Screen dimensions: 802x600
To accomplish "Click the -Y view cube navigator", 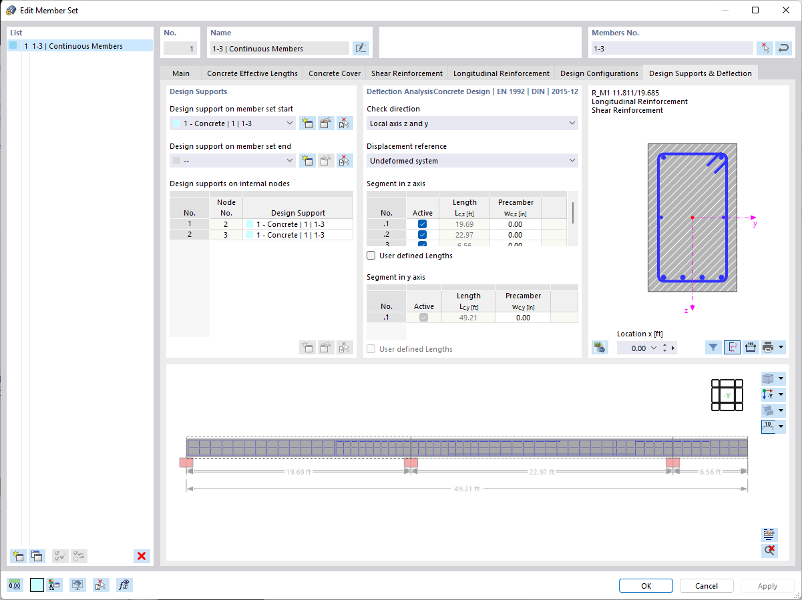I will coord(727,395).
